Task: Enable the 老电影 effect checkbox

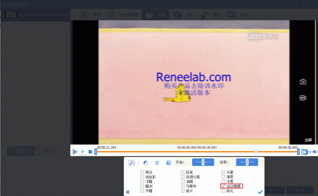Action: click(x=142, y=177)
